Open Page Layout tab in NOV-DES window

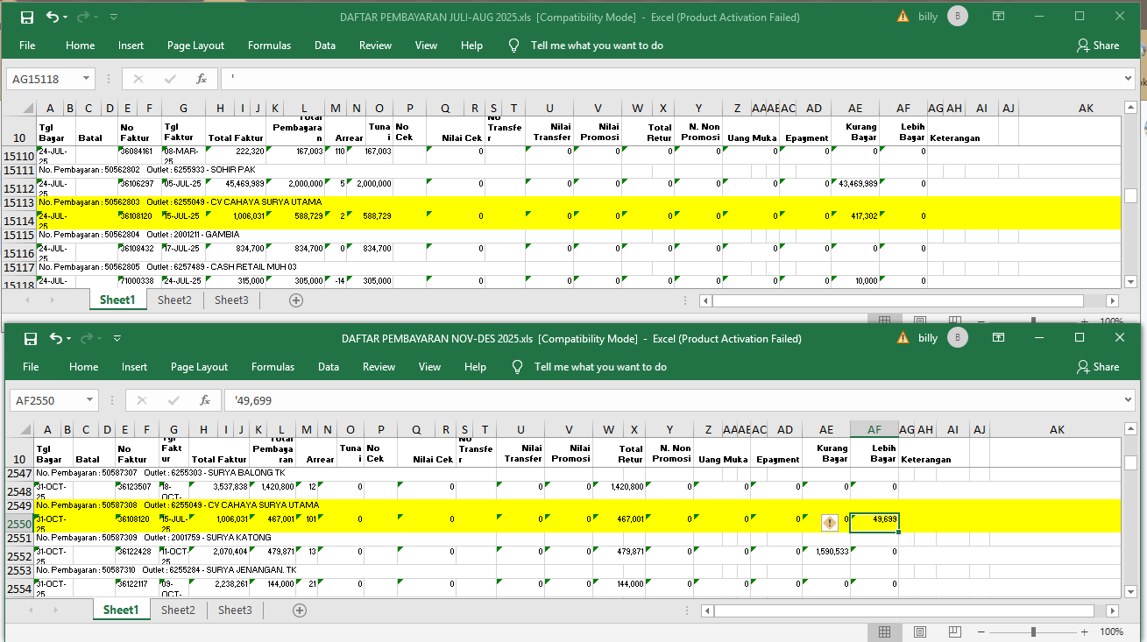tap(199, 367)
